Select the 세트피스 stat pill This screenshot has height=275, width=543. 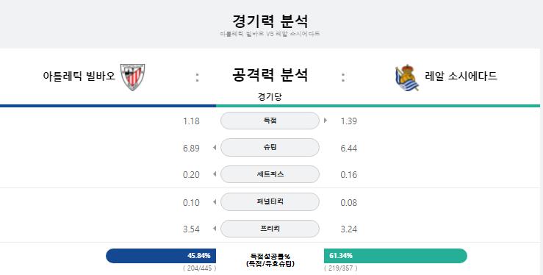coord(270,174)
